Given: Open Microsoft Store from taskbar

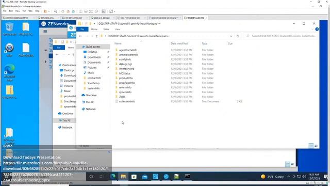Looking at the screenshot, I should [134, 177].
